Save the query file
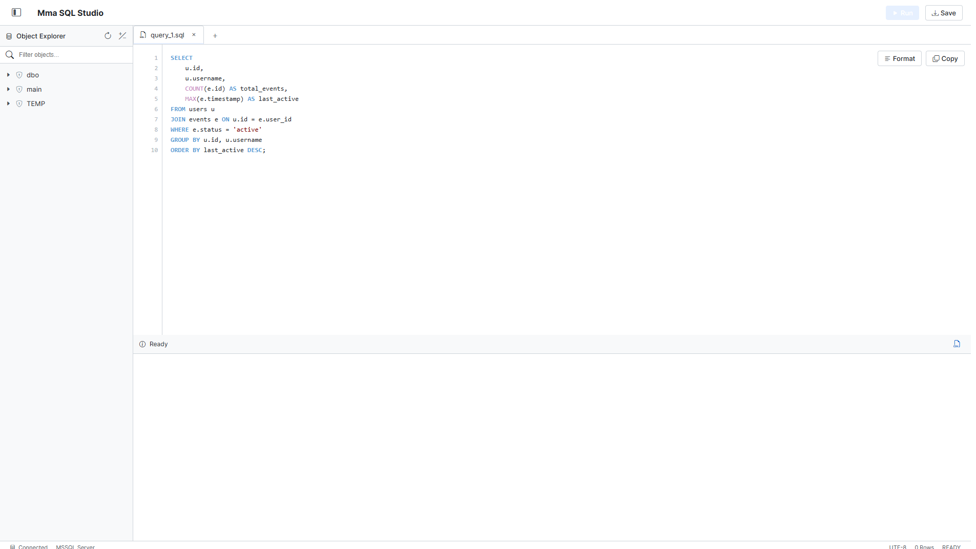 pos(944,13)
